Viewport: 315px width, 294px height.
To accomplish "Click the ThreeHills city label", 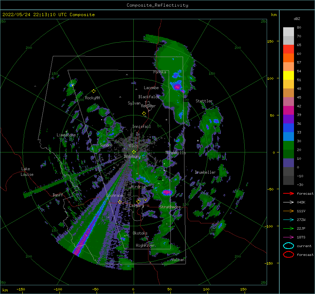I will coord(176,153).
